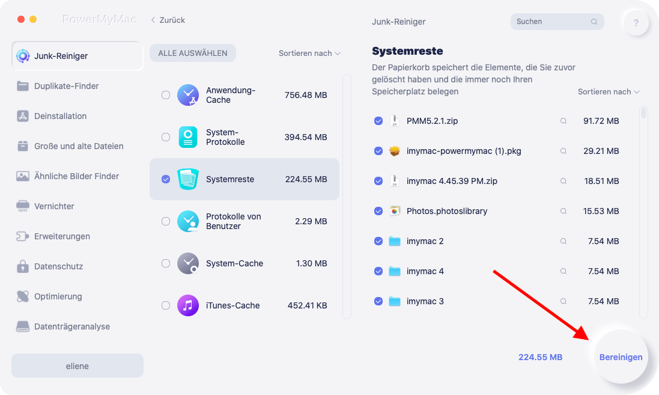Click the magnifier beside imymac 3
Image resolution: width=659 pixels, height=395 pixels.
(563, 302)
